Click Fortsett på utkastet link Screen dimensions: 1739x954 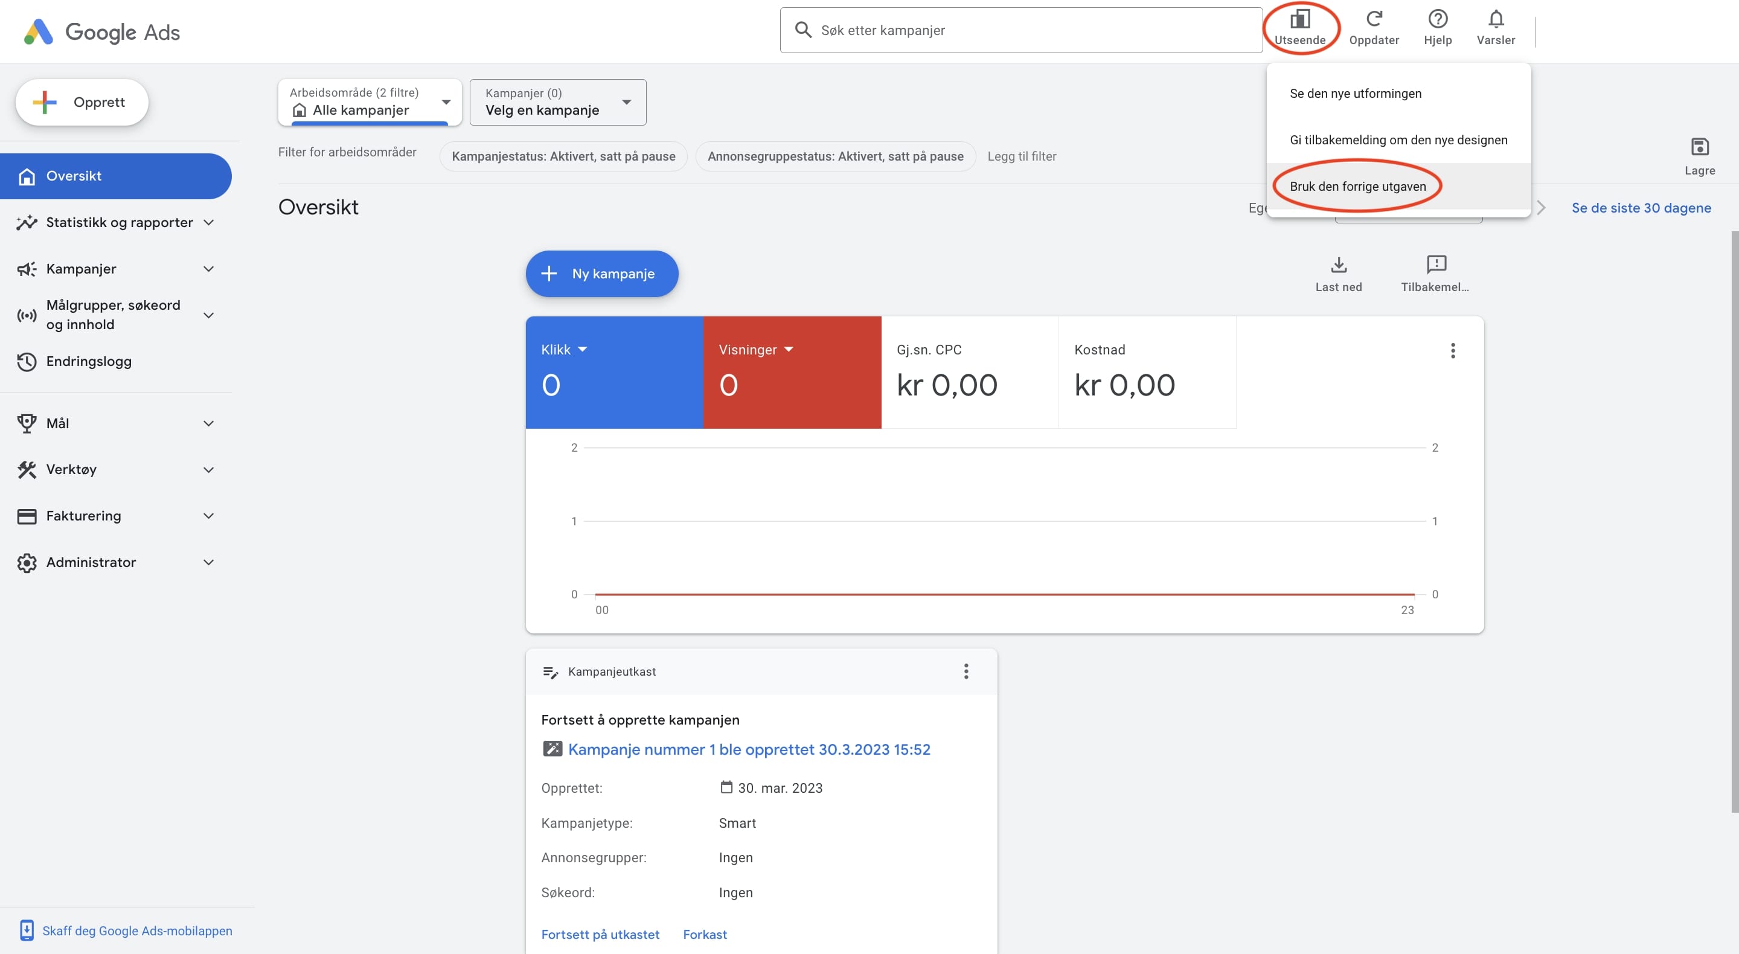[x=600, y=935]
